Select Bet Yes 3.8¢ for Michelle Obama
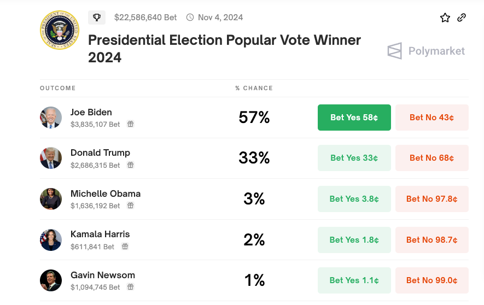The image size is (484, 305). pos(354,199)
